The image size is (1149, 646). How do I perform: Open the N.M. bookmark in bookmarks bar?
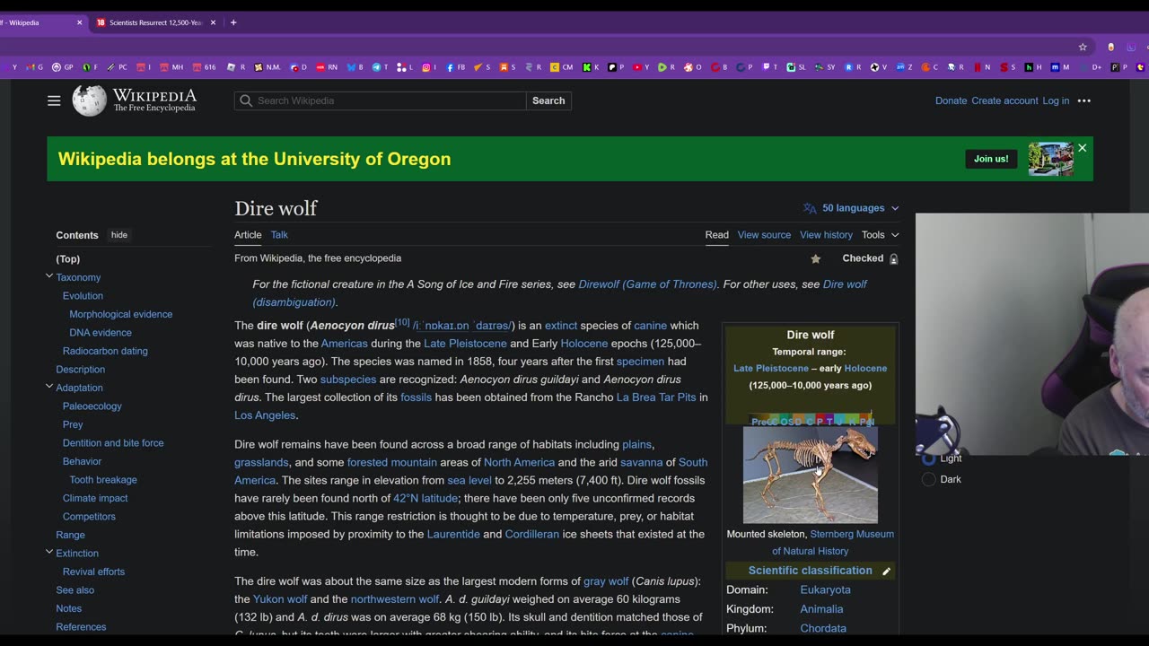(x=268, y=66)
